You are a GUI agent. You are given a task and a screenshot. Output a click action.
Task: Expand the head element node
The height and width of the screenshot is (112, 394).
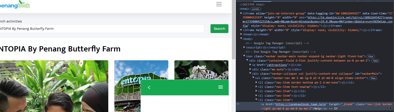point(241,34)
